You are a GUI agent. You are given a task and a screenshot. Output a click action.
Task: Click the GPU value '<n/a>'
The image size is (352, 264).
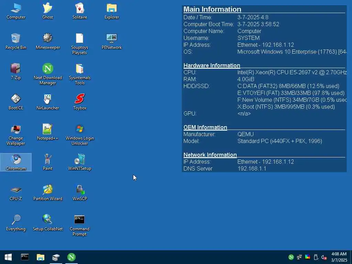(244, 113)
